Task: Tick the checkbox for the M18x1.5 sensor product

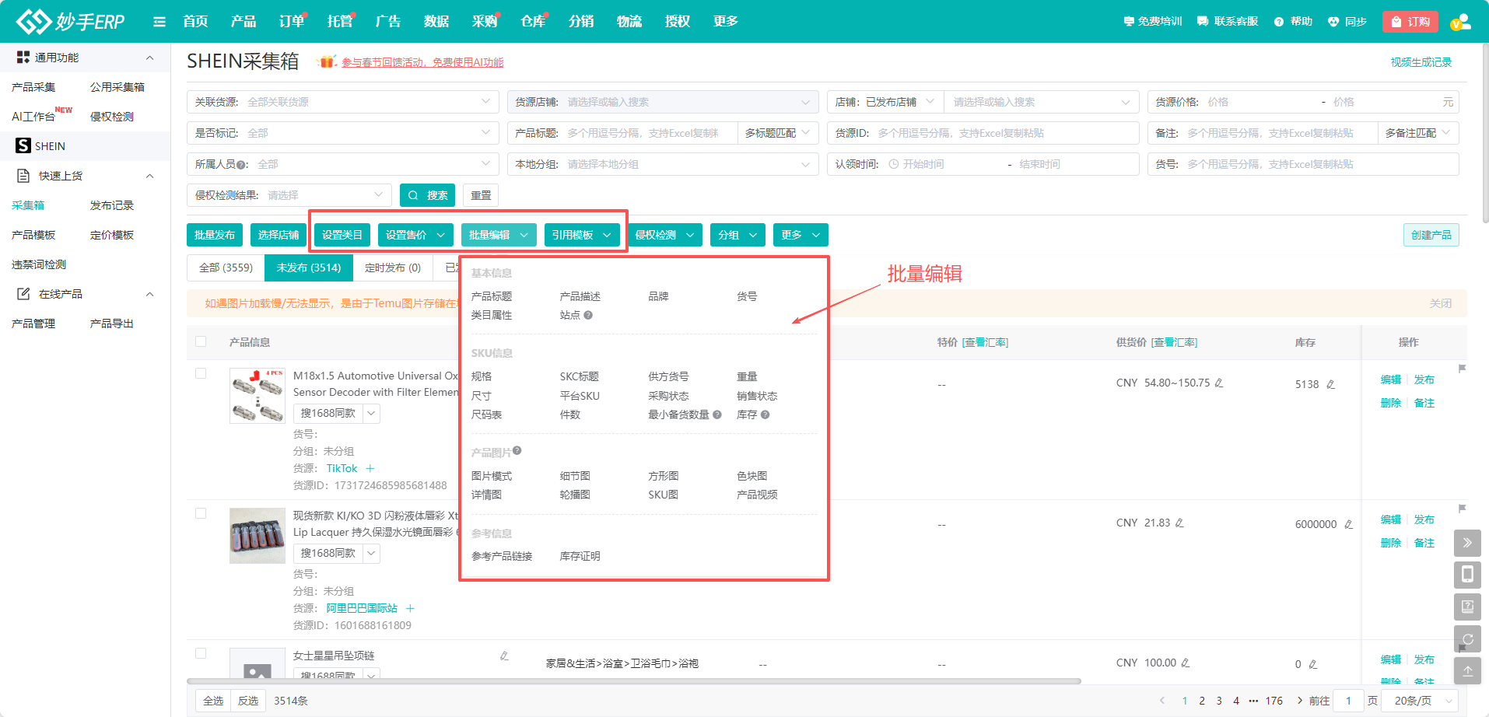Action: 201,373
